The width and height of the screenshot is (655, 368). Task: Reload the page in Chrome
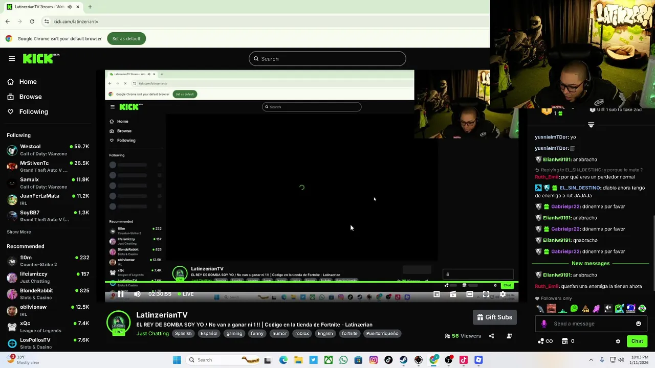32,21
